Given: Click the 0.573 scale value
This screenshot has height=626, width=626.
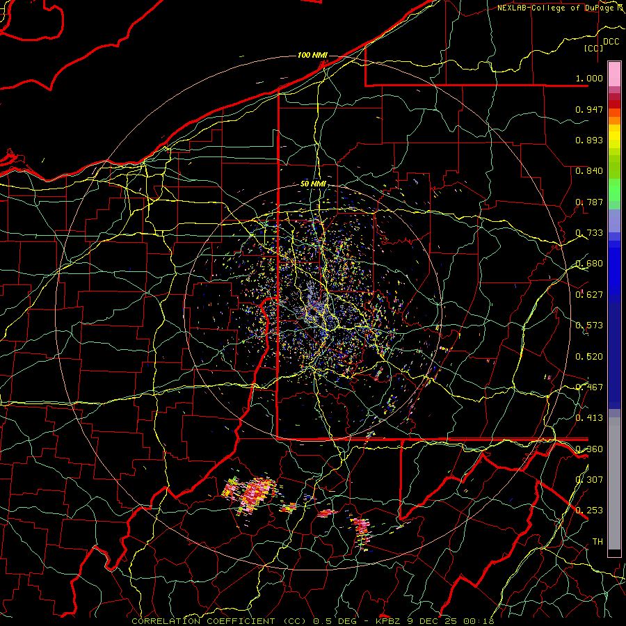Looking at the screenshot, I should pyautogui.click(x=589, y=326).
